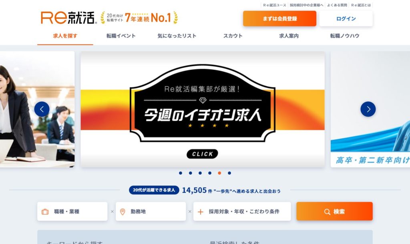The width and height of the screenshot is (410, 244).
Task: Click the ログイン button
Action: tap(346, 18)
